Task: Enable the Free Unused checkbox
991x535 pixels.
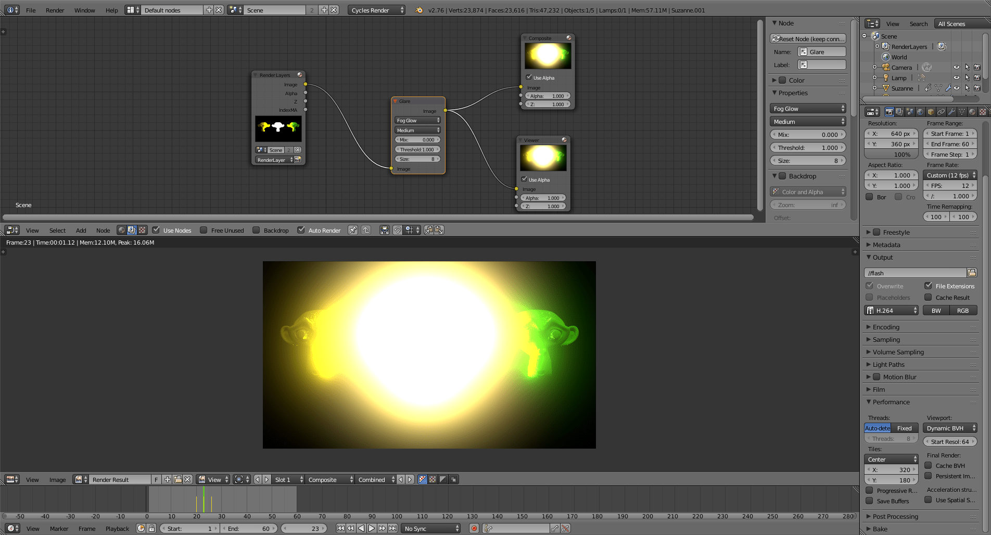Action: (x=204, y=230)
